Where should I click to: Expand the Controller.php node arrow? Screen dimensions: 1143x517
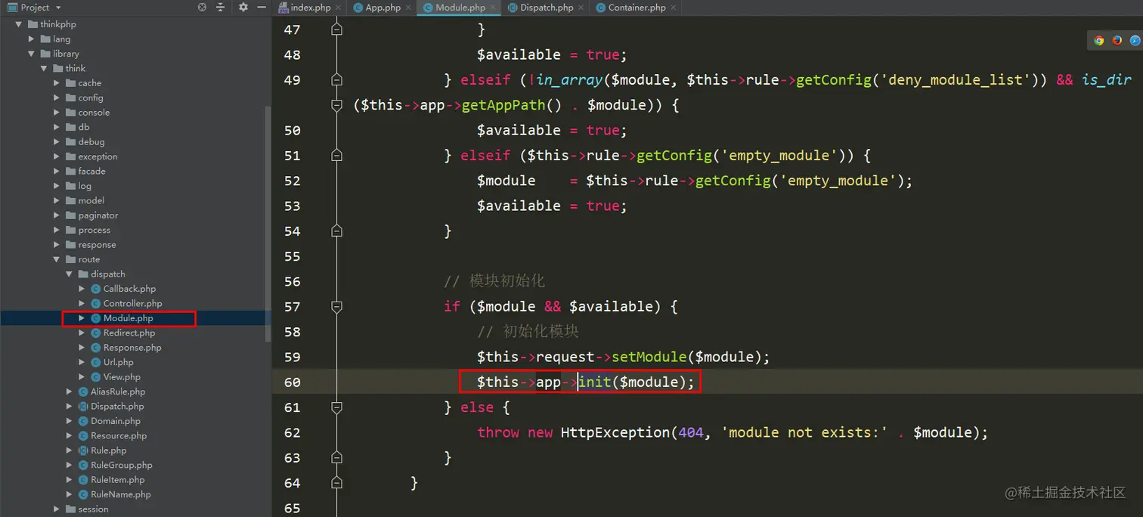[x=82, y=304]
